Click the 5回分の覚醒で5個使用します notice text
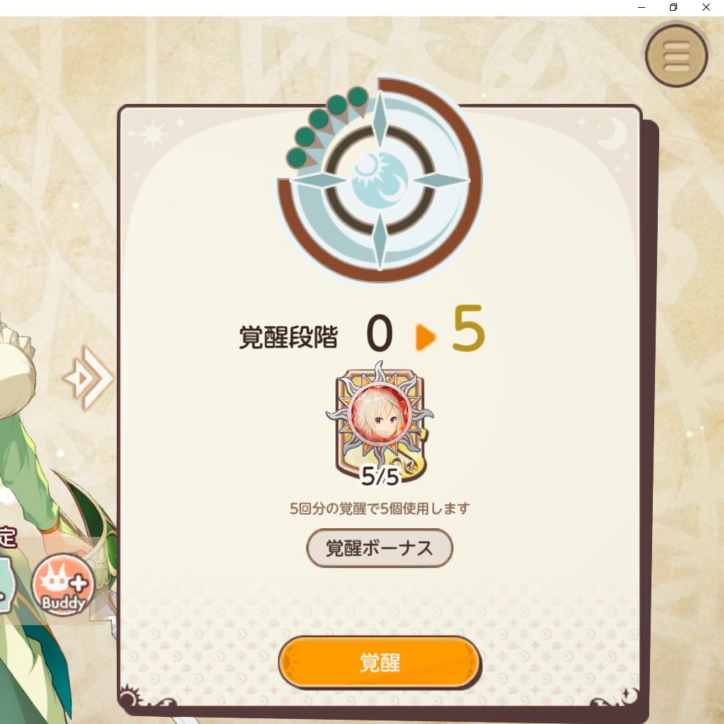The height and width of the screenshot is (724, 724). pyautogui.click(x=379, y=508)
